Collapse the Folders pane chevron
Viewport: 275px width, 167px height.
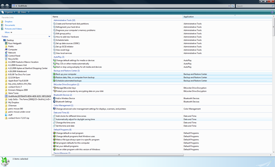pyautogui.click(x=49, y=36)
